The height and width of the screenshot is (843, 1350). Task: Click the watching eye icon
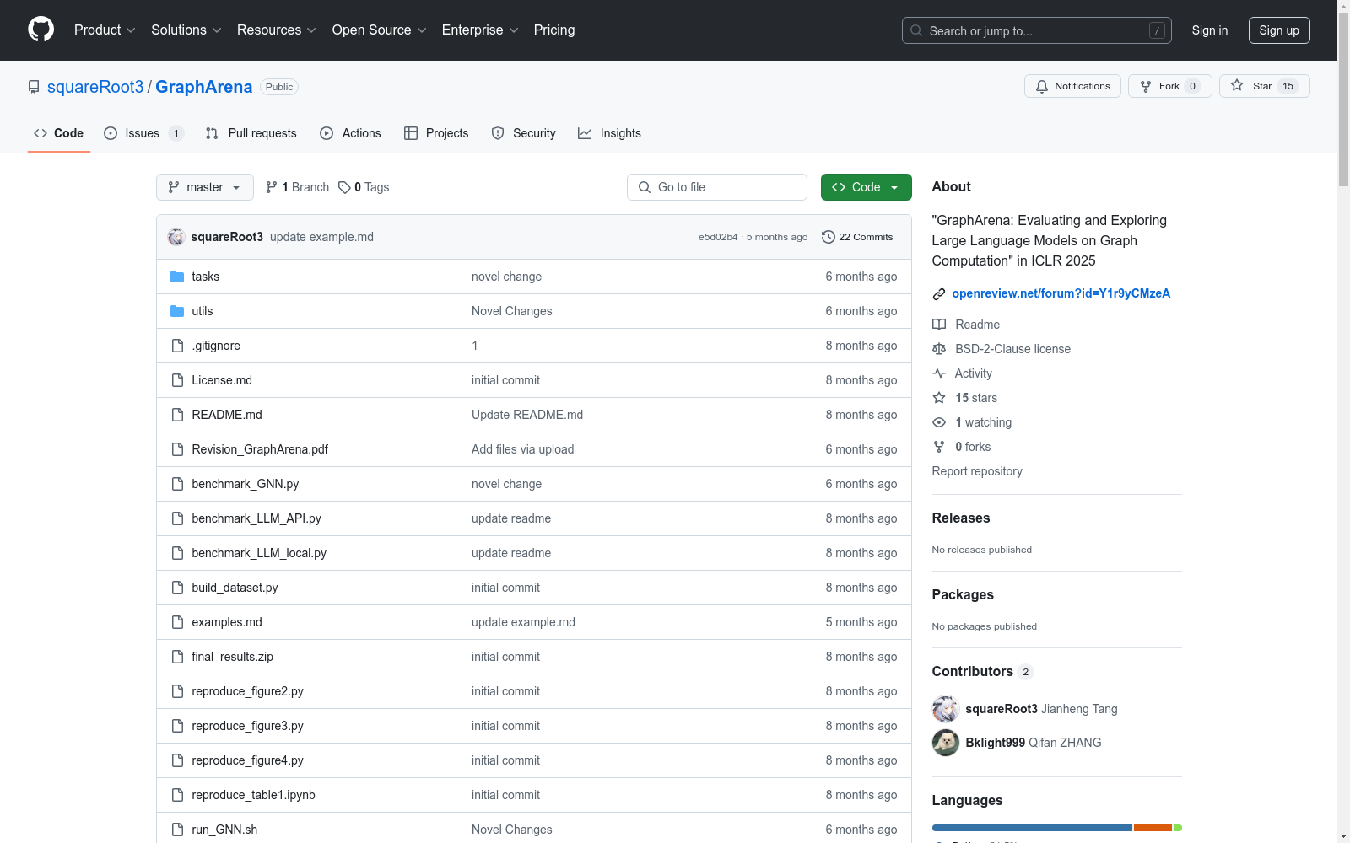(x=939, y=422)
